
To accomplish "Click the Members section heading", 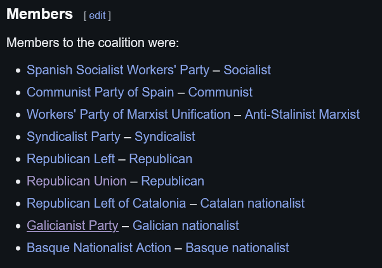I will point(39,14).
